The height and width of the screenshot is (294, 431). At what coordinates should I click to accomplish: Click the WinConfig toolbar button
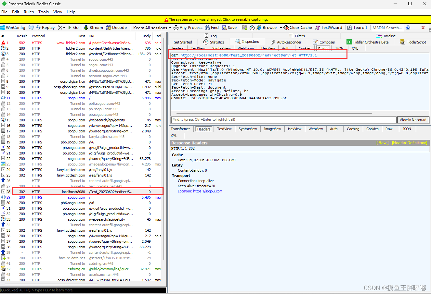[13, 28]
